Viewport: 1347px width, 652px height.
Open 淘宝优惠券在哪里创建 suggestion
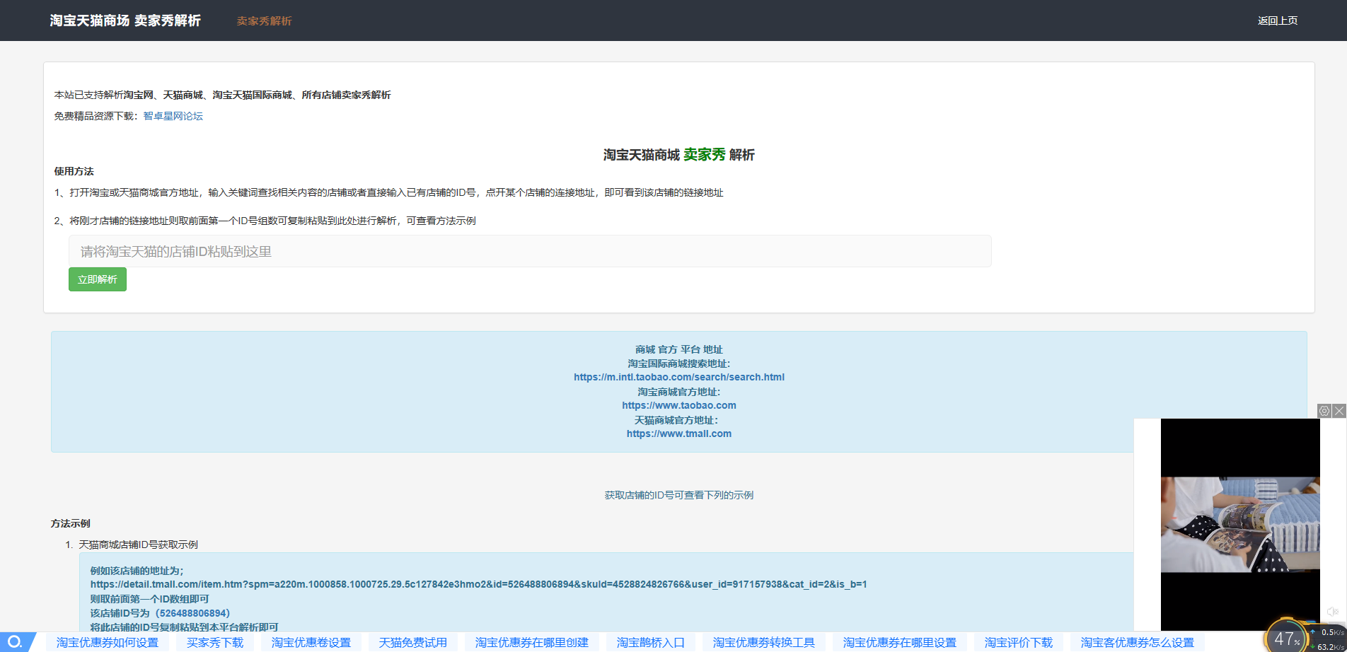click(532, 642)
